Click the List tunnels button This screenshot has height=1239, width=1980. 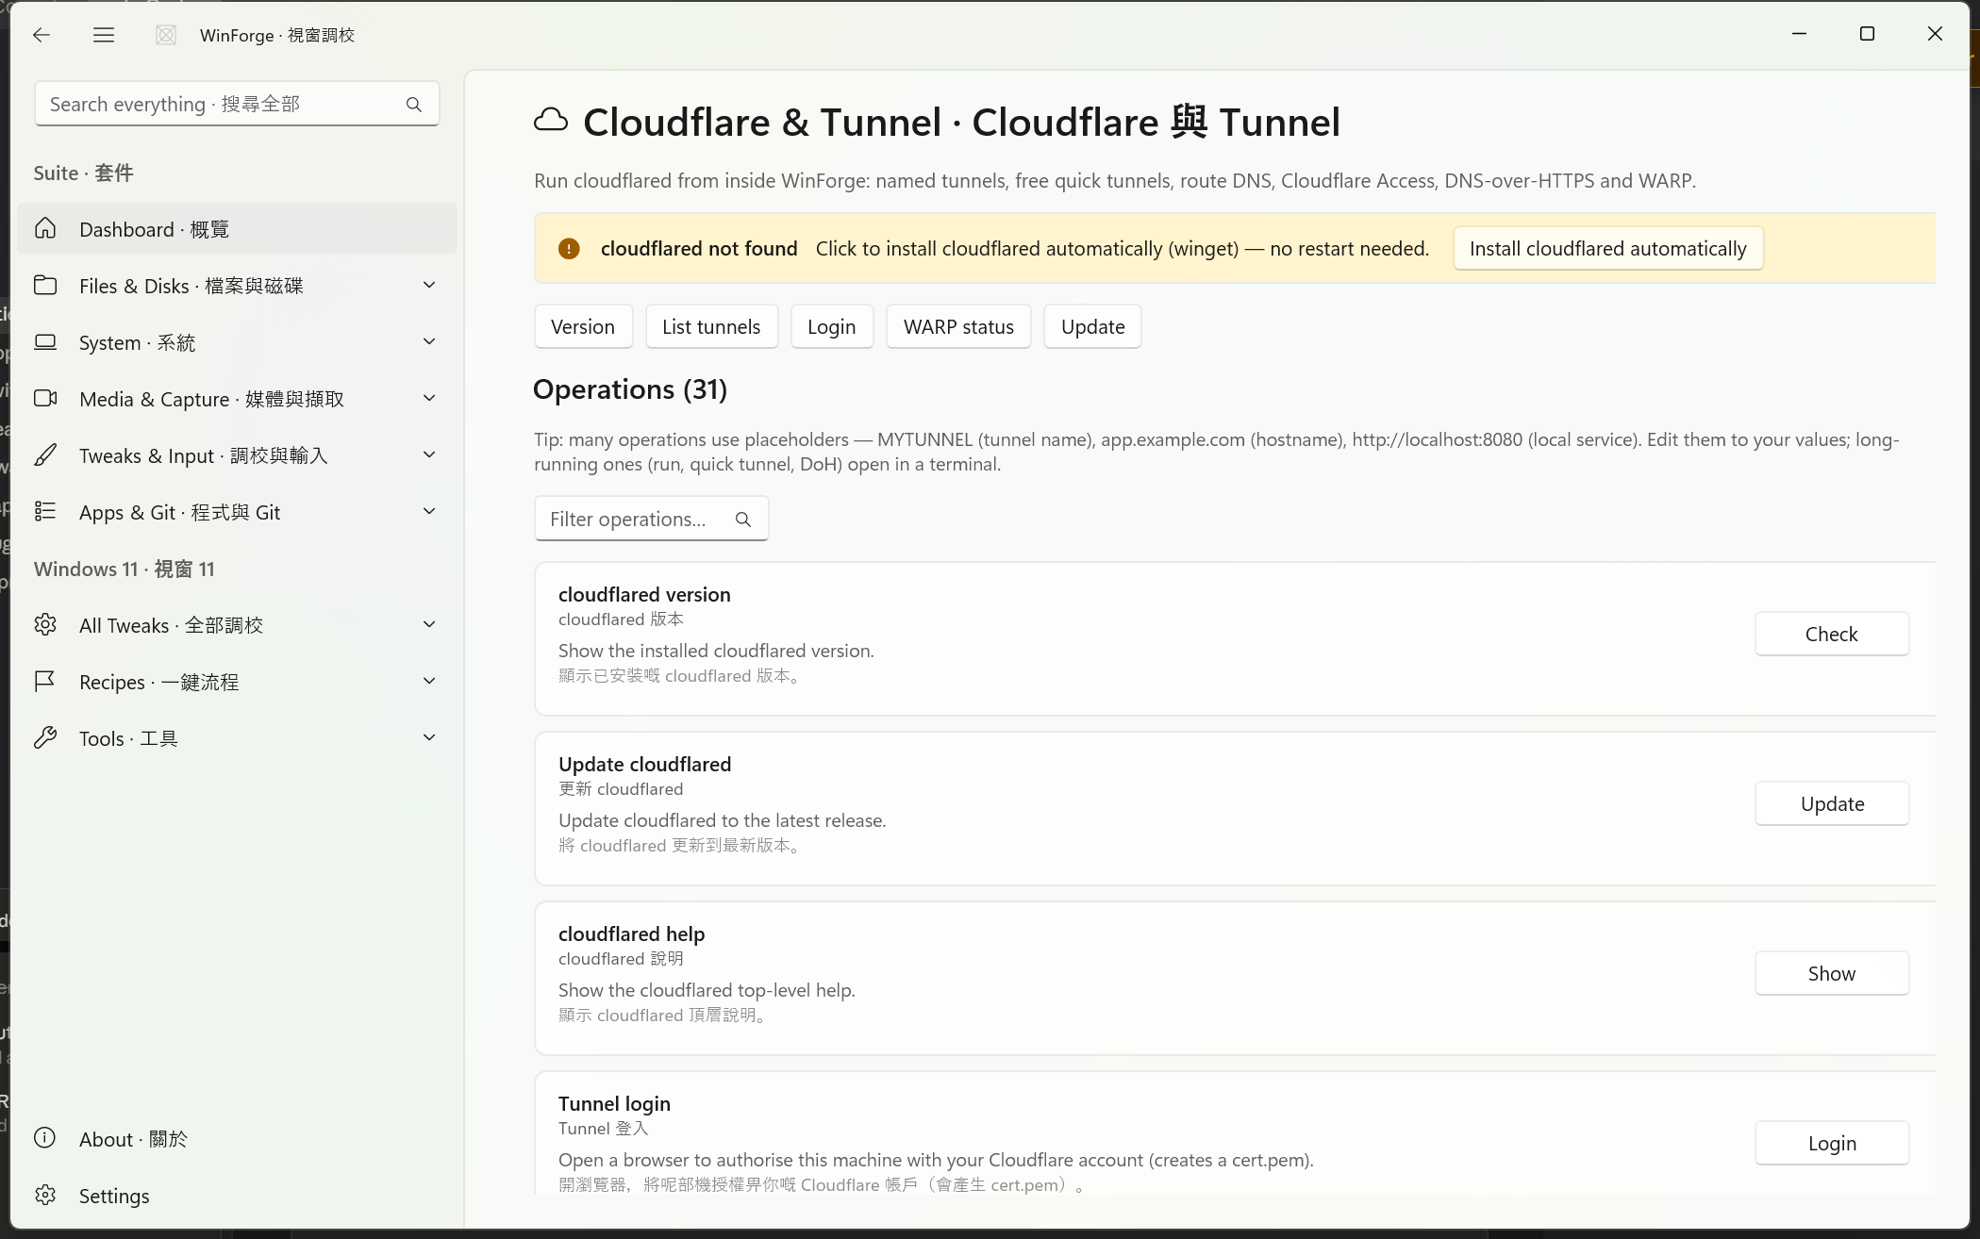click(x=711, y=326)
